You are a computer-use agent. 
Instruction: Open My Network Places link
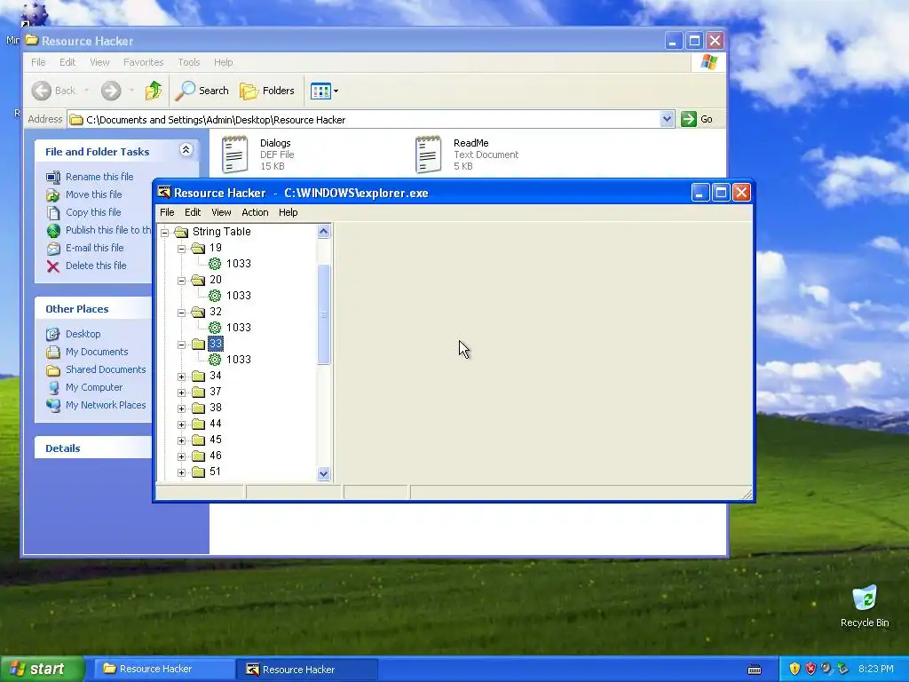click(106, 405)
